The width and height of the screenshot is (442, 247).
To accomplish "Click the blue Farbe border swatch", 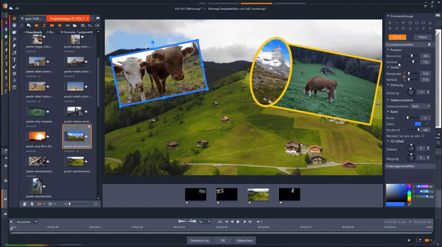I will (x=418, y=124).
